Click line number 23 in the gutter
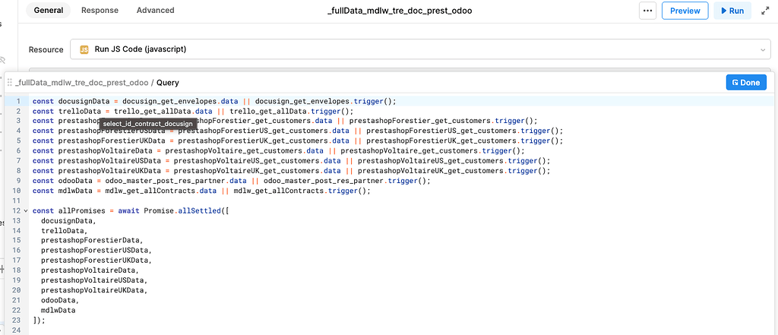This screenshot has height=335, width=778. click(15, 310)
